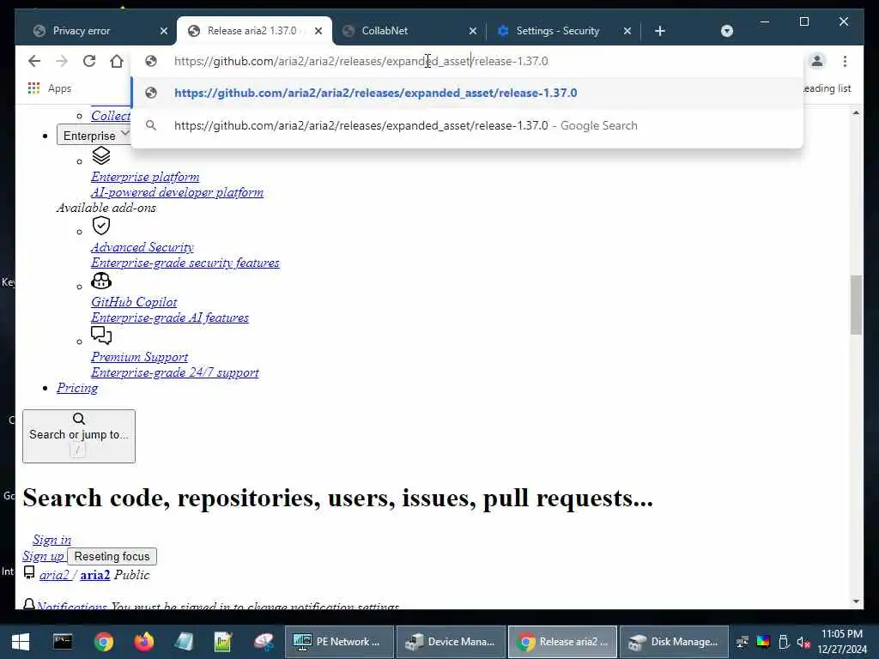Open Enterprise-grade AI features link
Image resolution: width=879 pixels, height=659 pixels.
tap(170, 317)
